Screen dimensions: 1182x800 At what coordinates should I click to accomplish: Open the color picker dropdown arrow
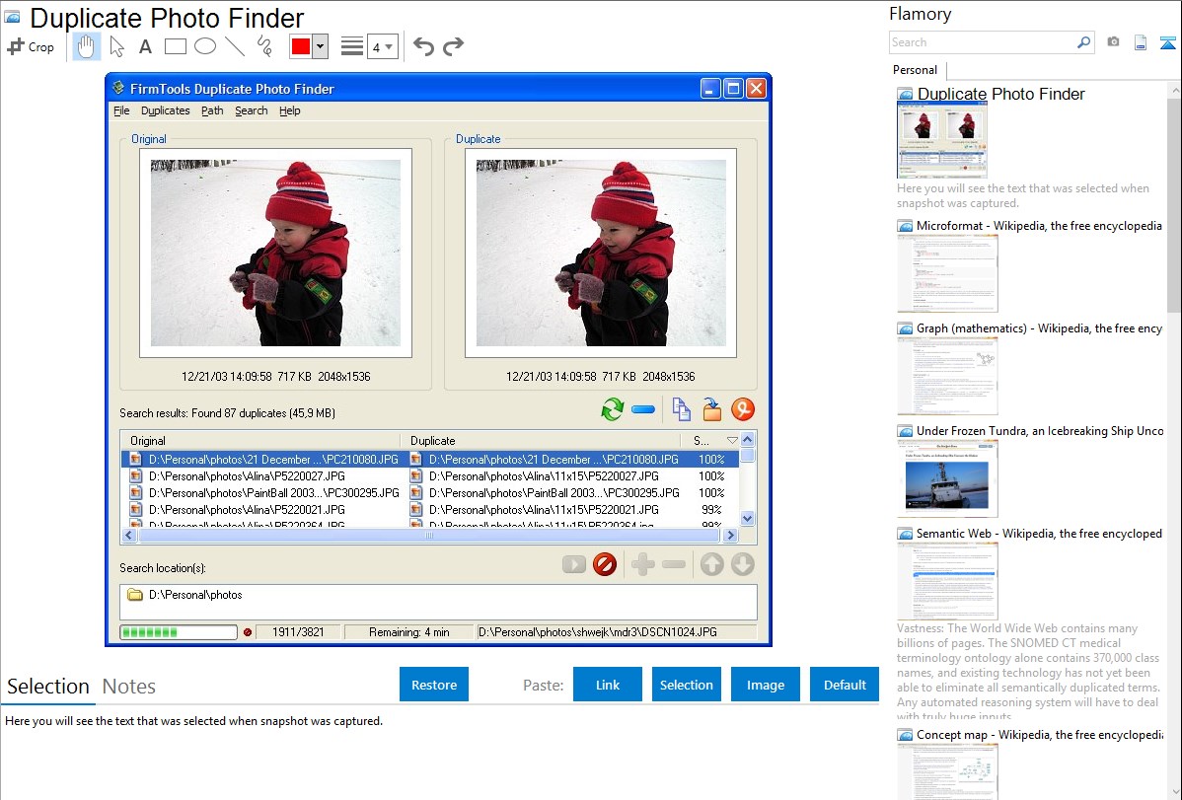pyautogui.click(x=320, y=46)
